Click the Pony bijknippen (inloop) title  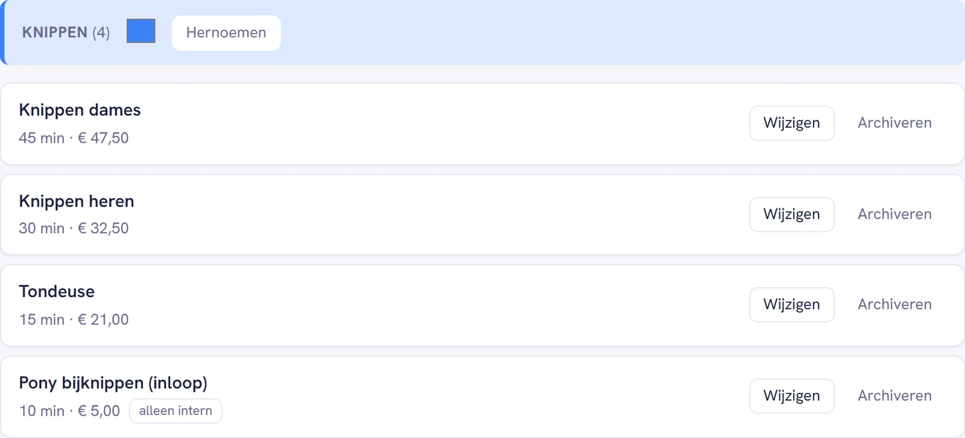coord(113,383)
